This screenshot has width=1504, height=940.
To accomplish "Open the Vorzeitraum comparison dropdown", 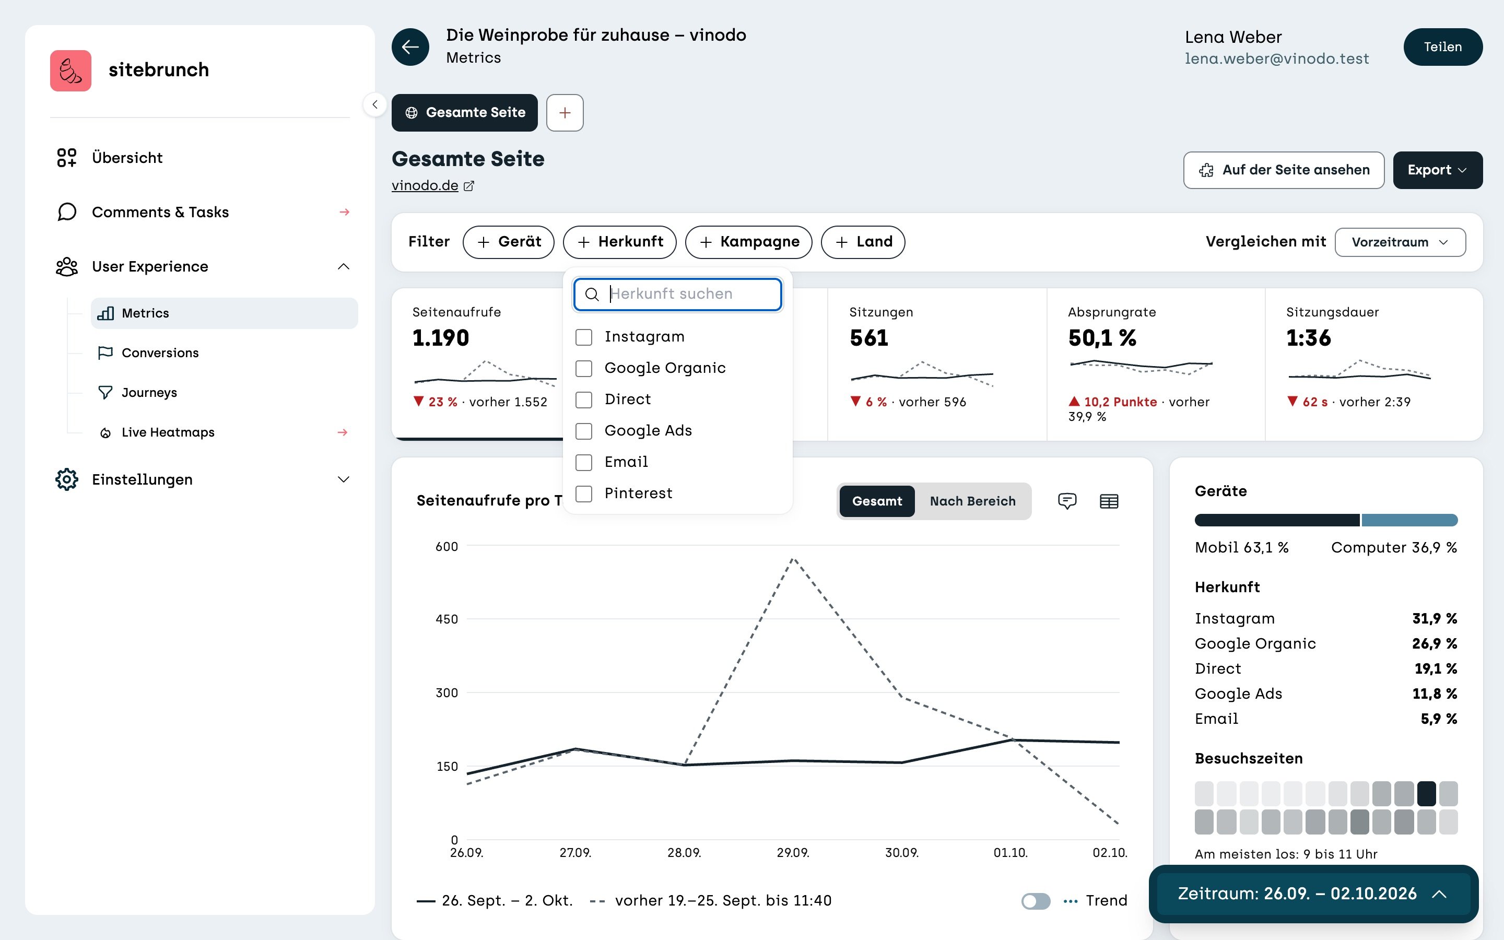I will click(1400, 242).
